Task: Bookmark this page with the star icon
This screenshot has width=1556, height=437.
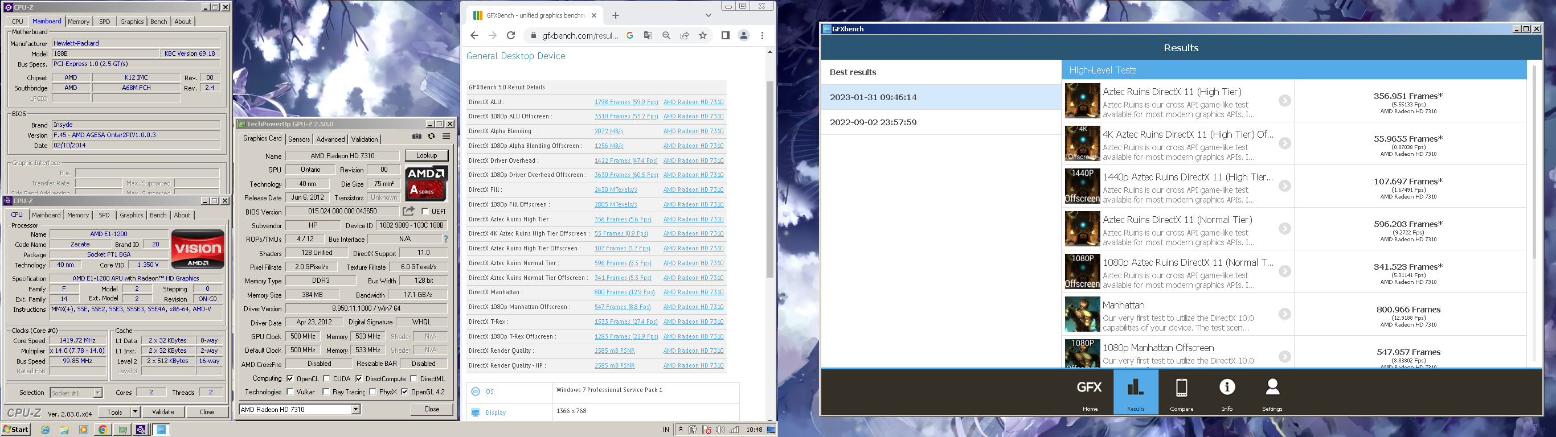Action: (x=702, y=36)
